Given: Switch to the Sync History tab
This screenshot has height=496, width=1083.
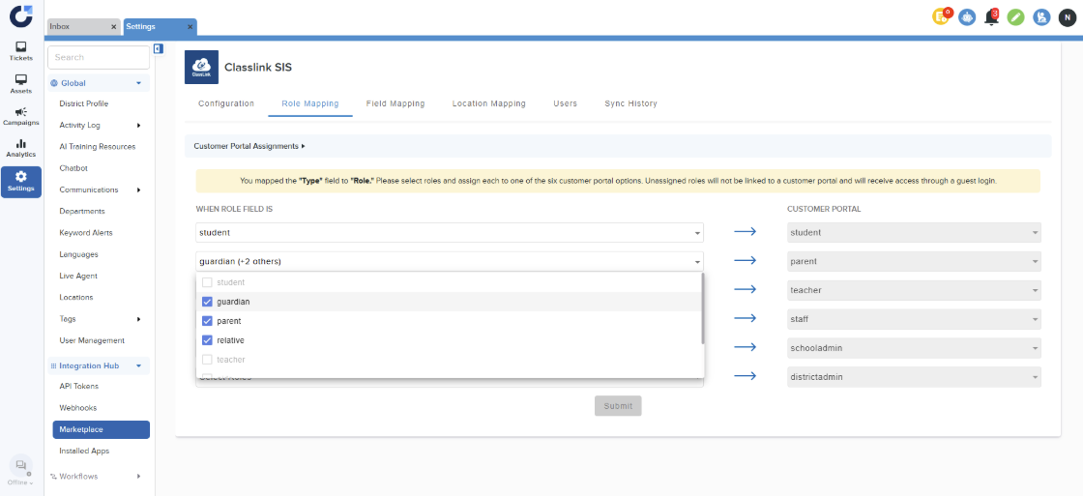Looking at the screenshot, I should (630, 103).
